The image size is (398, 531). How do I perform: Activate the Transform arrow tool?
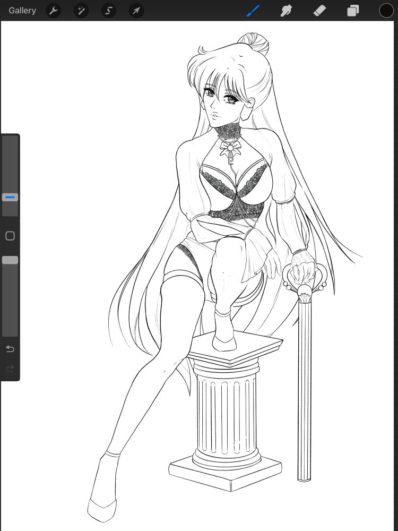(136, 11)
